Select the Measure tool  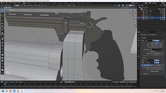click(x=2, y=33)
